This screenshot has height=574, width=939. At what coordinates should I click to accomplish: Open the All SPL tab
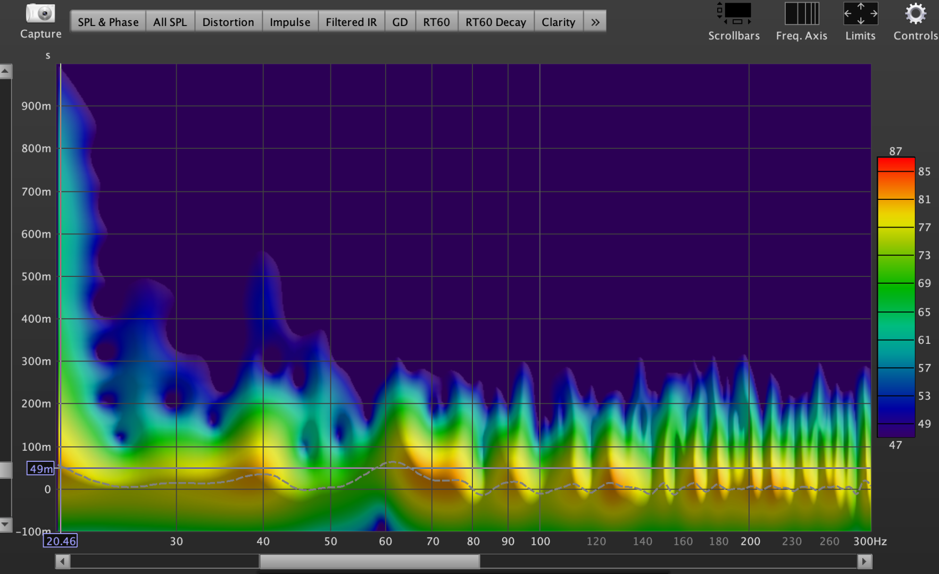click(170, 22)
